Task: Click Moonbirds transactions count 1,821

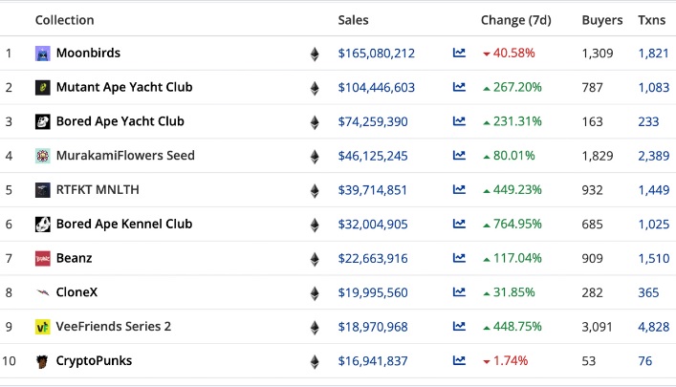Action: (x=654, y=53)
